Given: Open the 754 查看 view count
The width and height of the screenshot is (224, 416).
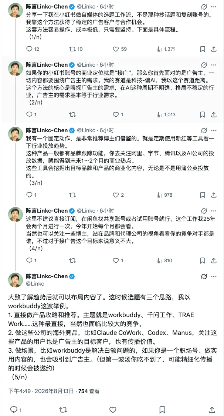Looking at the screenshot, I should click(89, 391).
